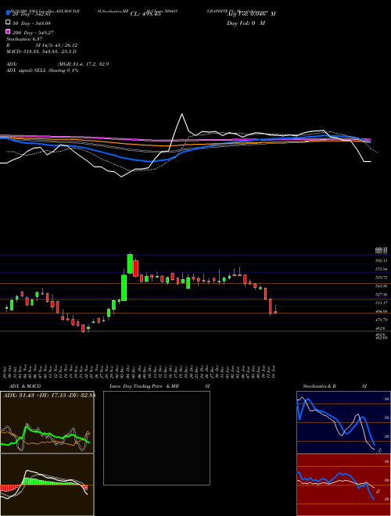This screenshot has height=516, width=391.
Task: Click the 'MACD: 518.33, 543.83, -25.5' line
Action: pos(41,52)
